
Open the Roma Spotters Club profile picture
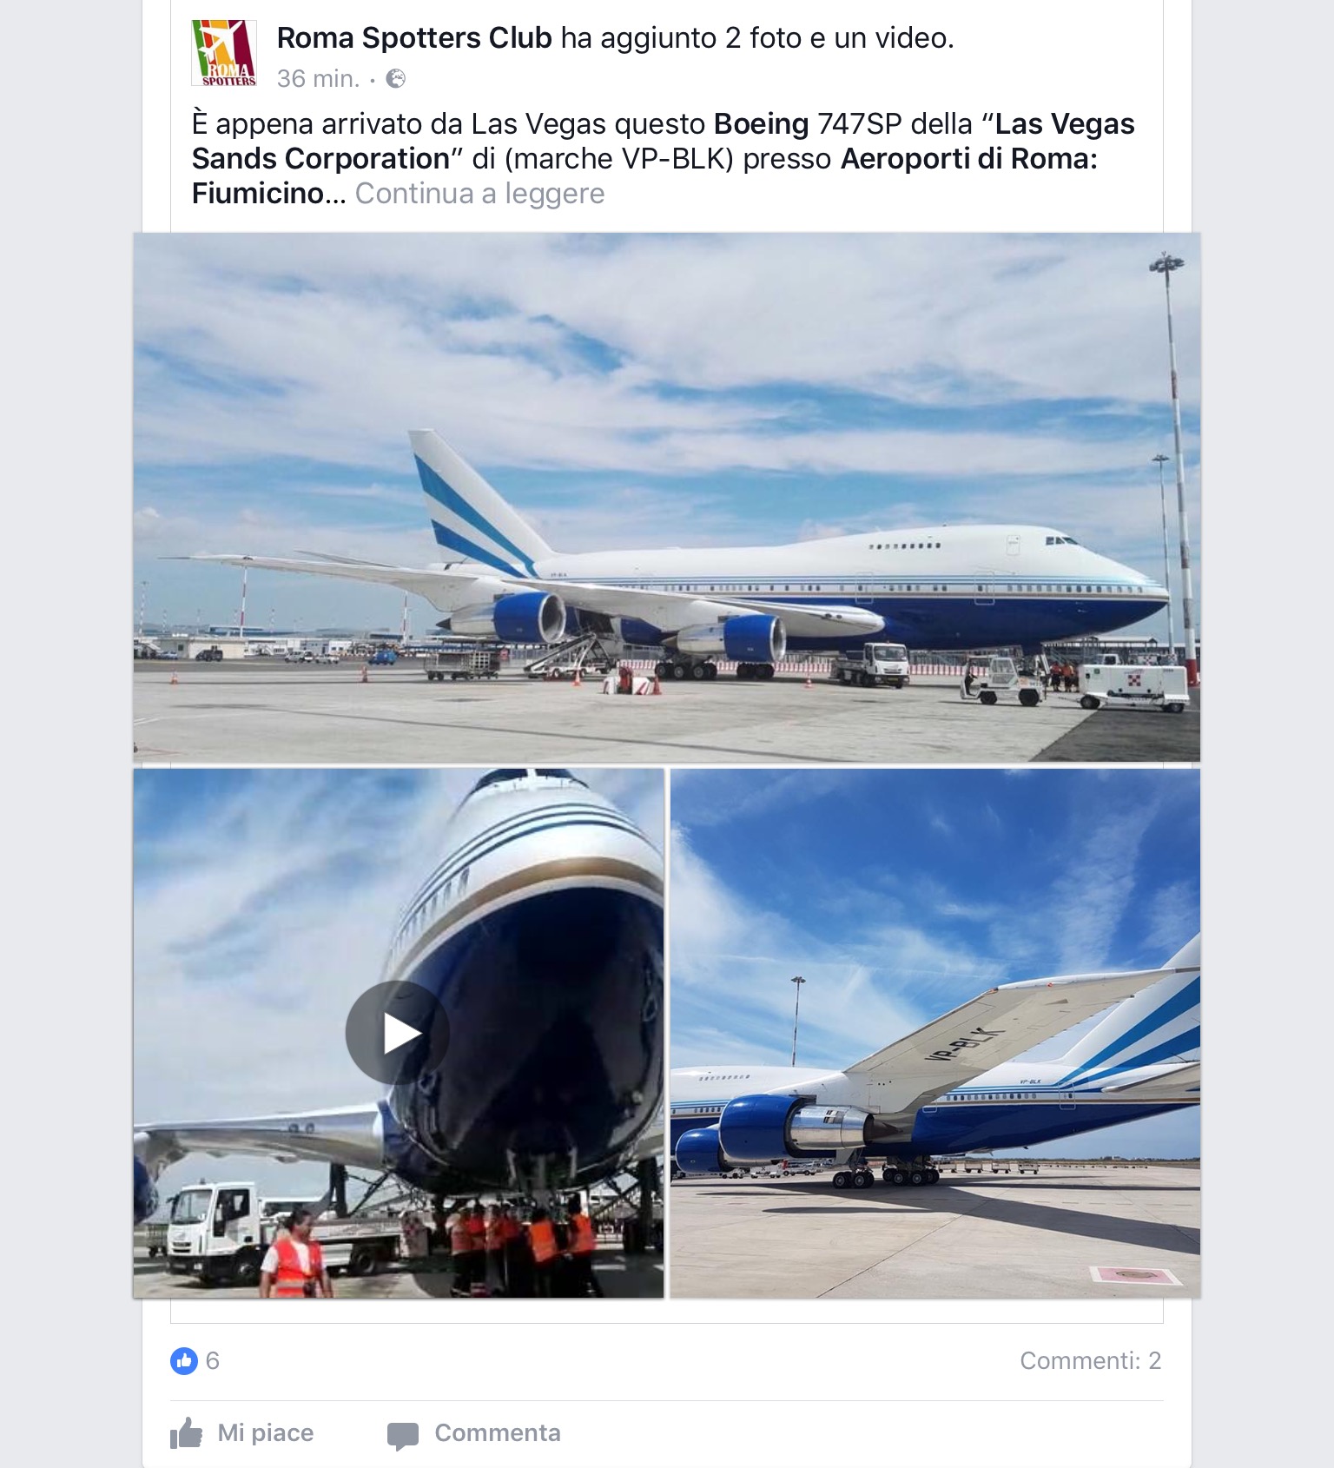click(x=224, y=53)
